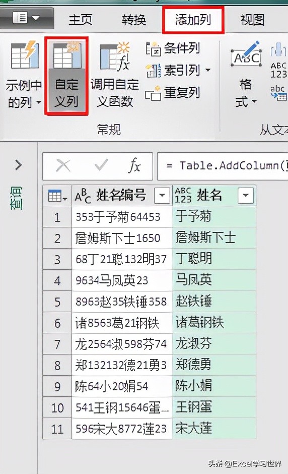Select the cell 8963赵35铁锤358
Screen dimensions: 288x474
click(x=122, y=302)
